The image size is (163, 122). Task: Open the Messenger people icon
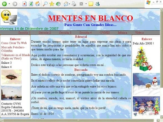(x=97, y=4)
